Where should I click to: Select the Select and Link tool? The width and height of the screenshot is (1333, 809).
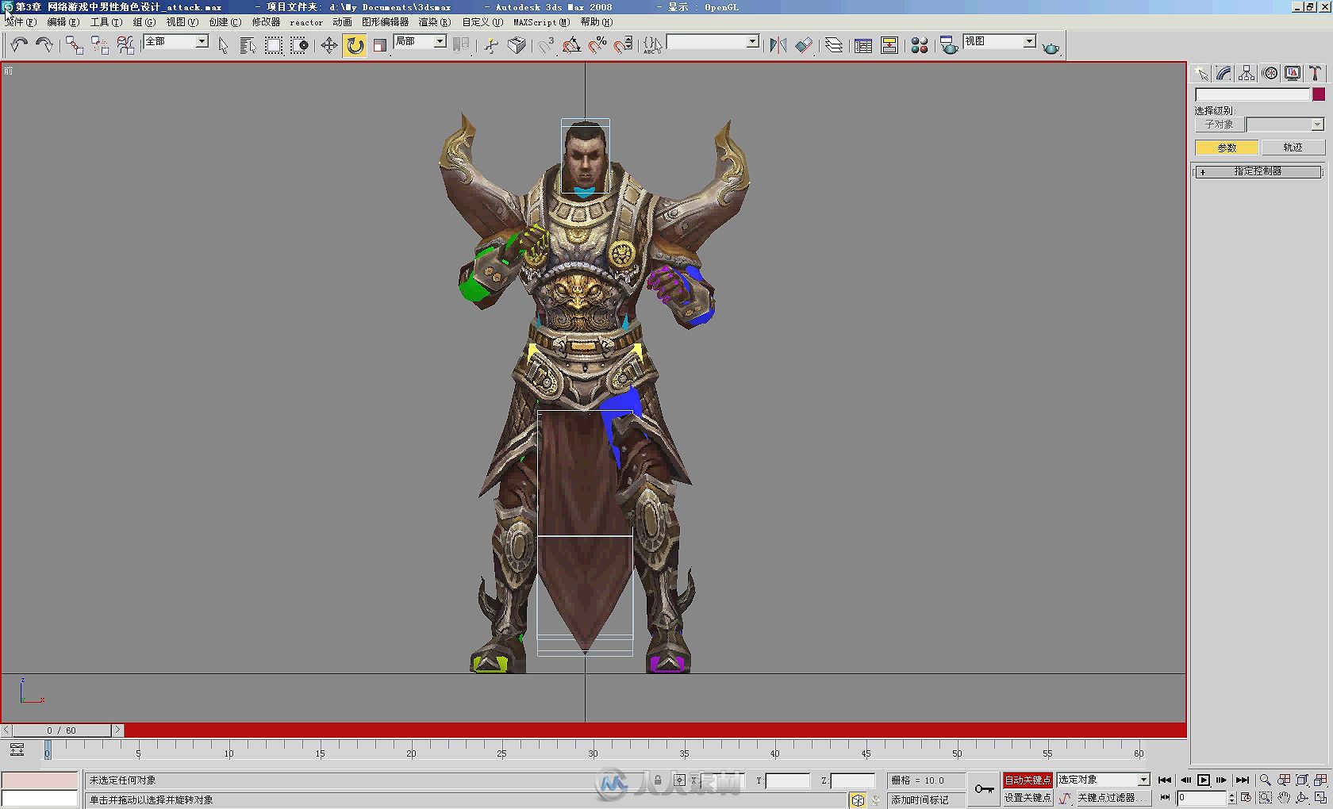point(74,45)
